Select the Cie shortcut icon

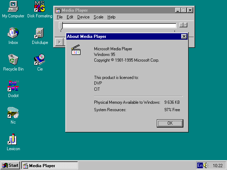coord(39,59)
